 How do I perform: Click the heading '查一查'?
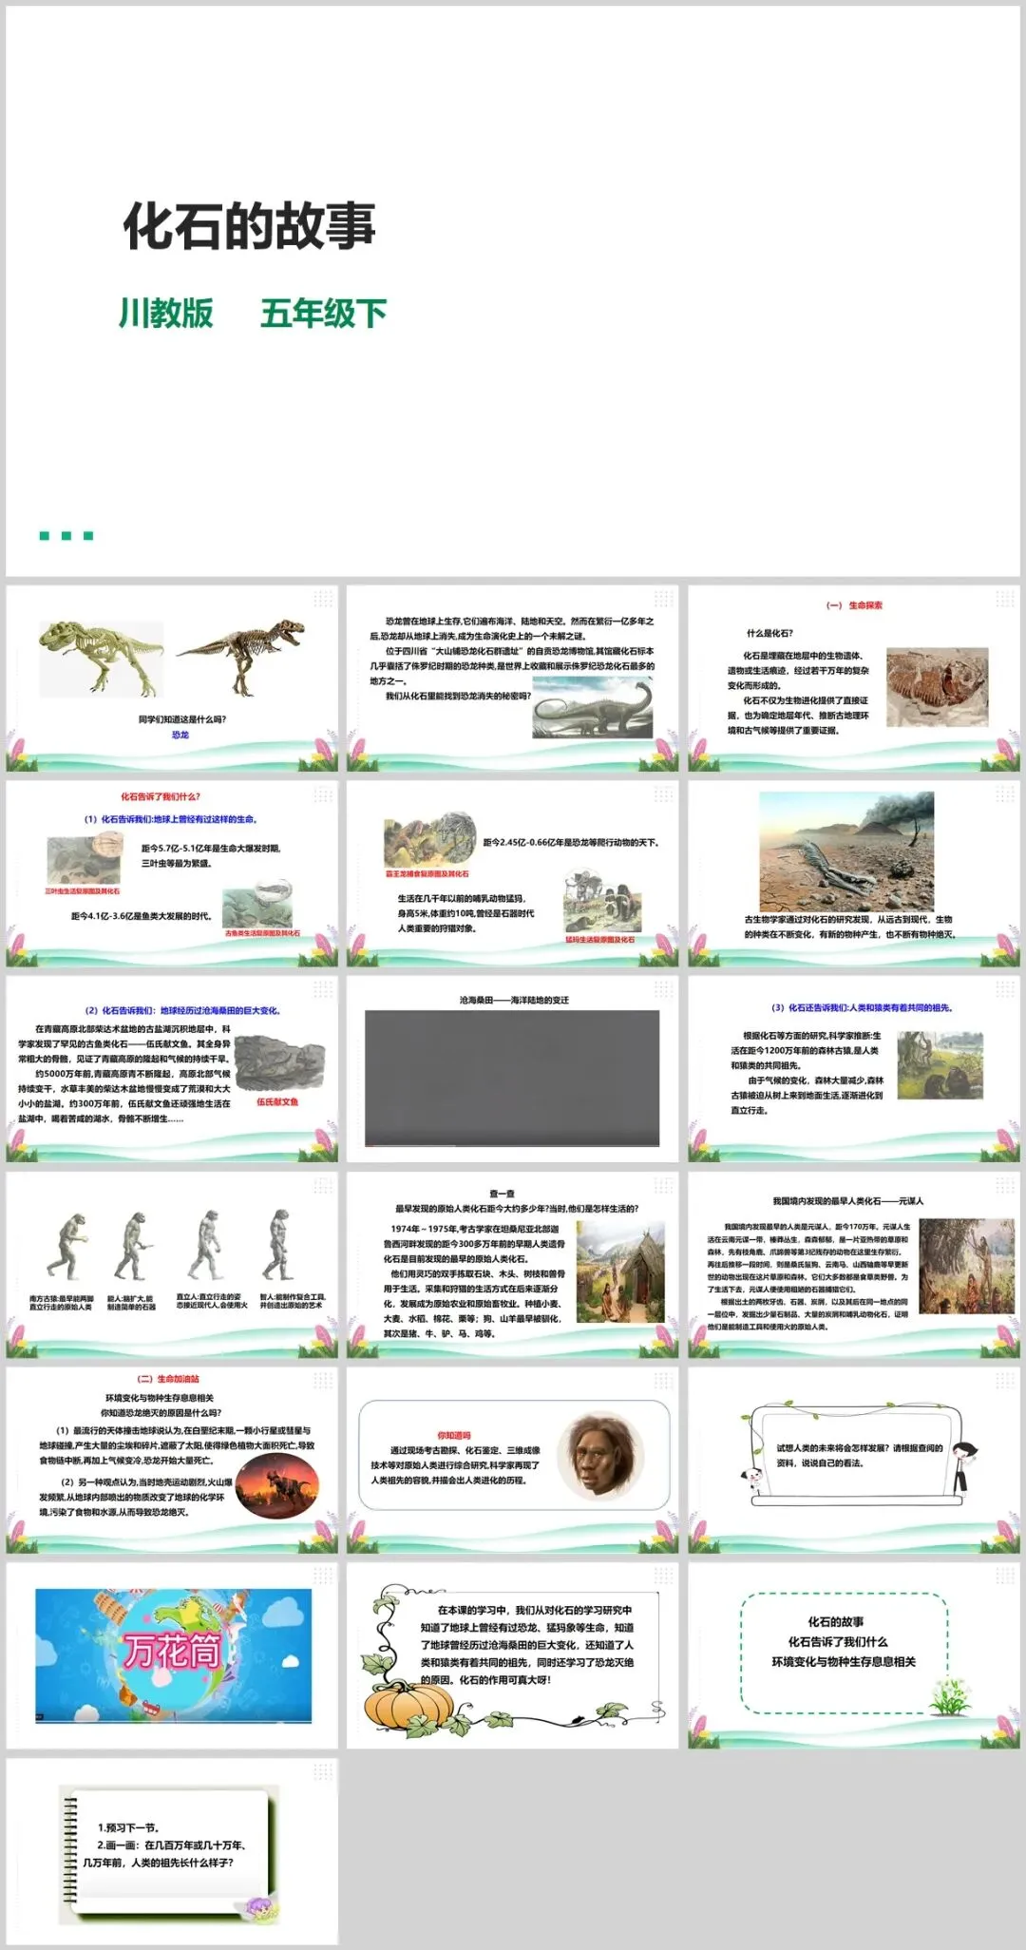[x=502, y=1193]
